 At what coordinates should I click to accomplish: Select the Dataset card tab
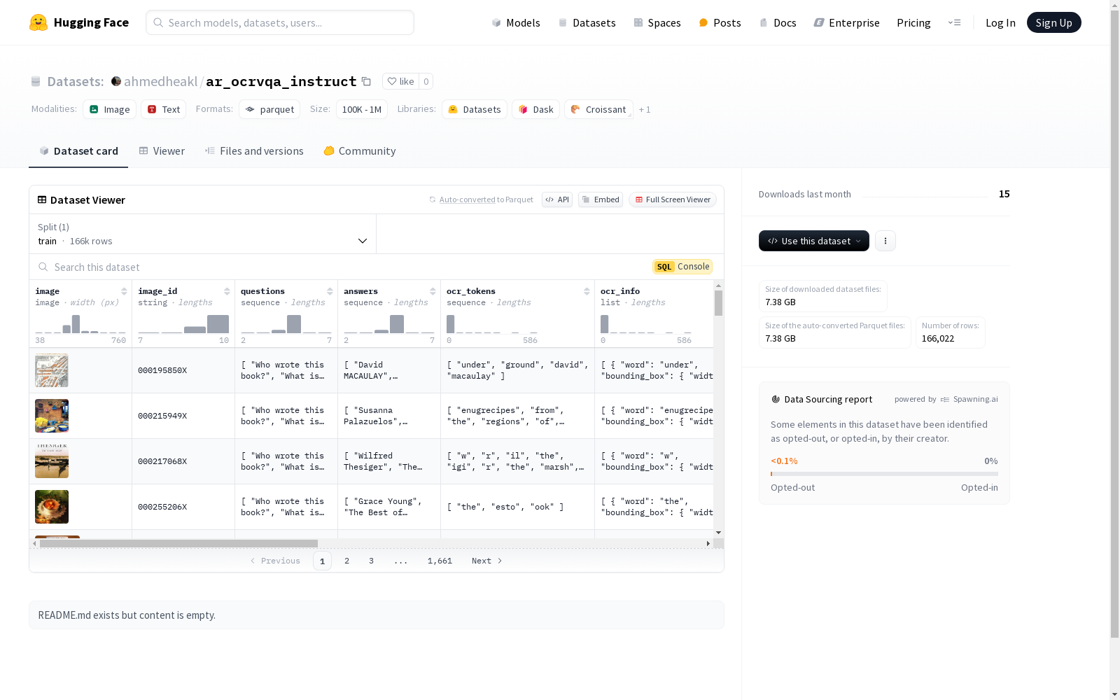pyautogui.click(x=78, y=151)
